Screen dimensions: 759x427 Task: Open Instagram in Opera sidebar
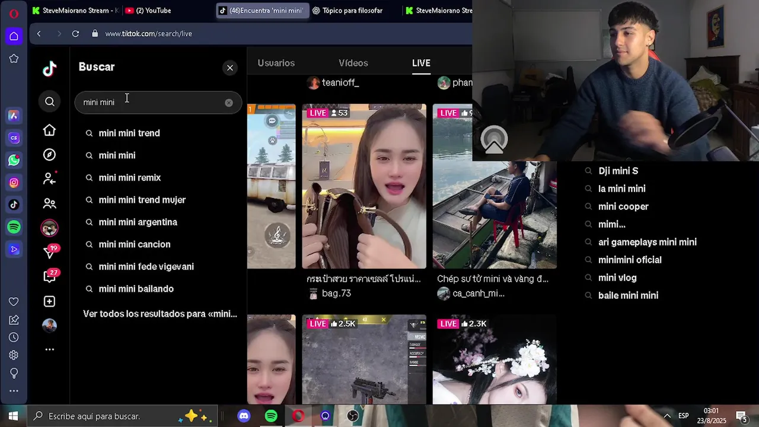tap(14, 183)
